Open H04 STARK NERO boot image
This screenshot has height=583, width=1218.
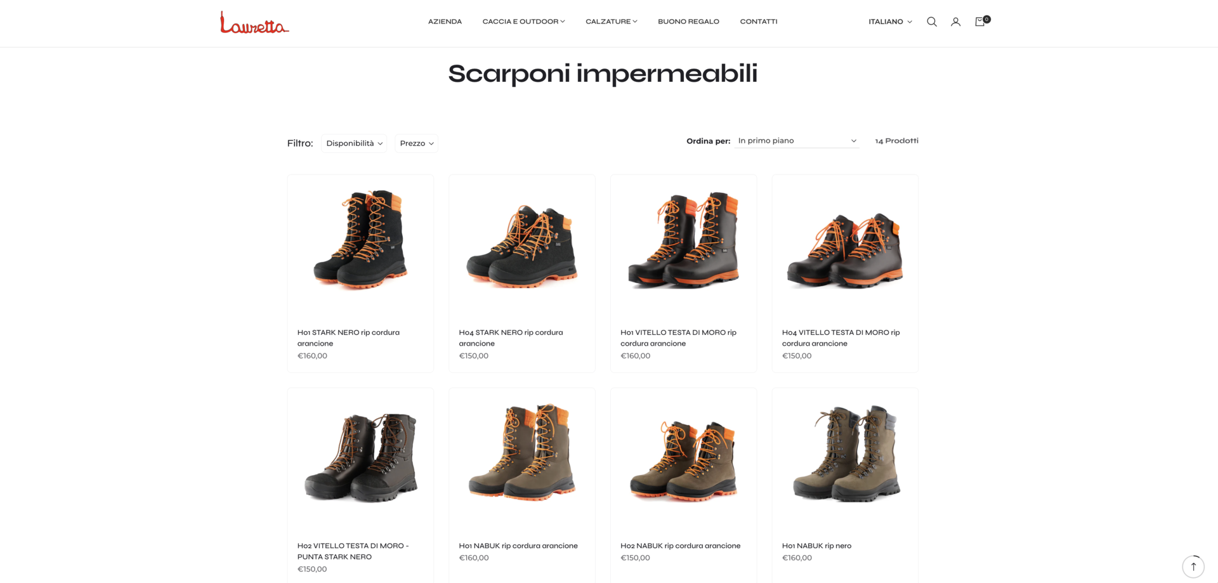point(522,246)
